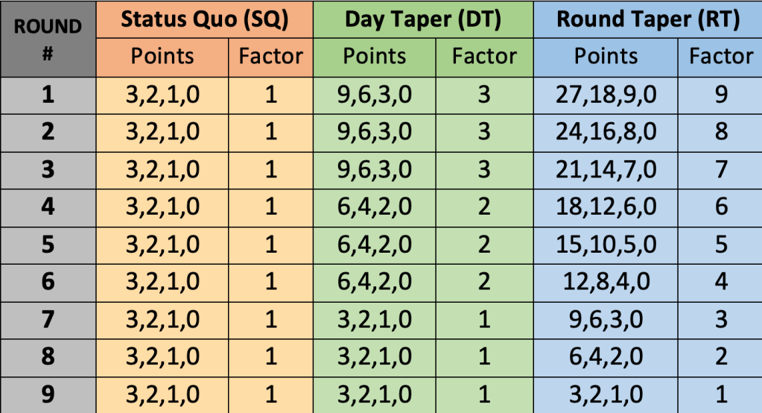Click the ROUND # header cell
This screenshot has height=413, width=762.
click(48, 39)
